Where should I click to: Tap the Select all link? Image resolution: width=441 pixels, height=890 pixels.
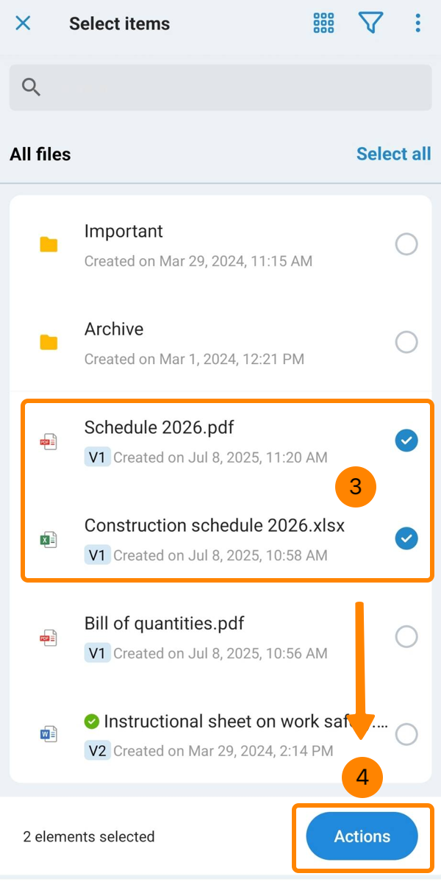click(x=393, y=154)
